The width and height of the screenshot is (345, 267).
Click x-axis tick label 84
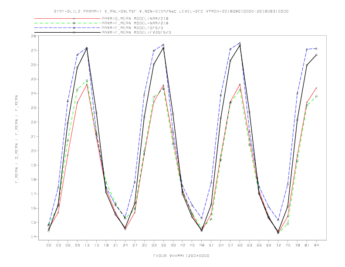317,245
